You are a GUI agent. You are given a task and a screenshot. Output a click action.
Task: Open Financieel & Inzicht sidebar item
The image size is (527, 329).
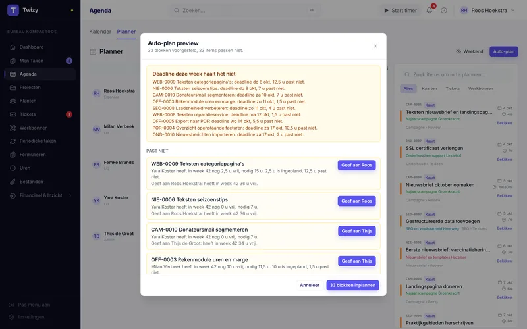click(x=40, y=195)
